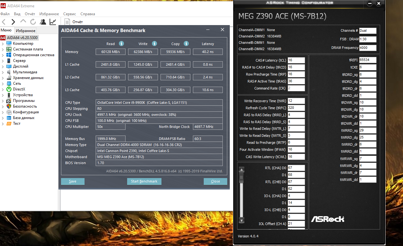Expand the Тест node chevron

click(x=3, y=124)
